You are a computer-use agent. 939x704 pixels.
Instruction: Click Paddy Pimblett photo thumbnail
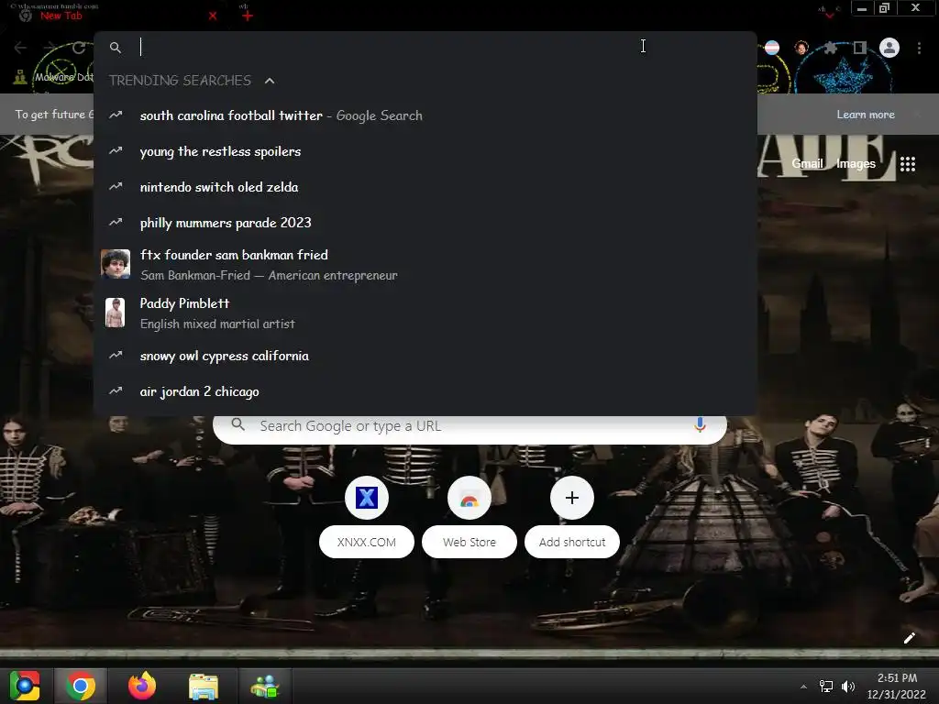click(x=115, y=313)
